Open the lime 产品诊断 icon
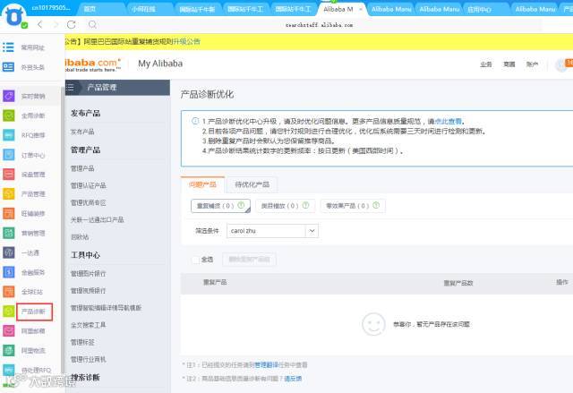Viewport: 573px width, 393px height. [9, 312]
